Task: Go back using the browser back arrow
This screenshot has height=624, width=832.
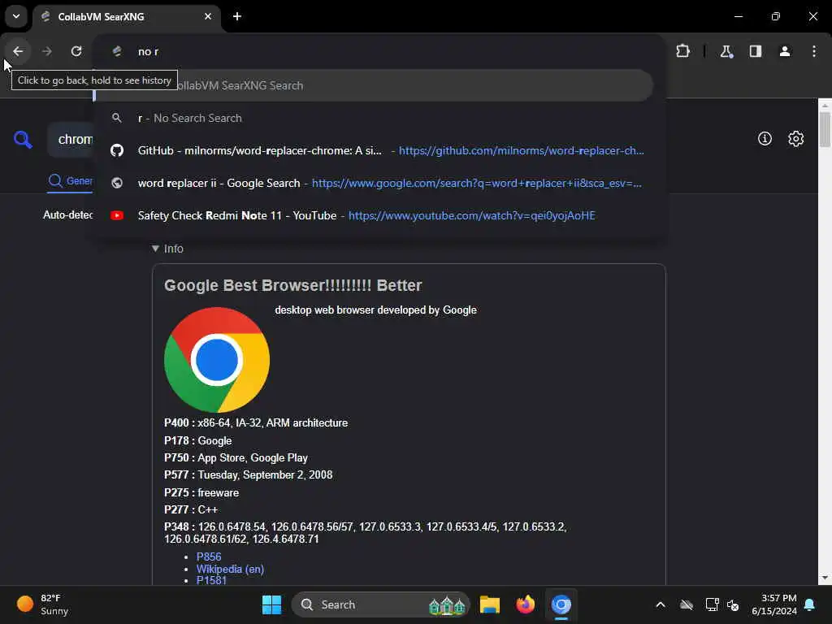Action: (18, 51)
